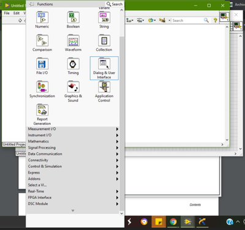Click the Untitled Project label in the status bar
The height and width of the screenshot is (230, 245).
14,144
